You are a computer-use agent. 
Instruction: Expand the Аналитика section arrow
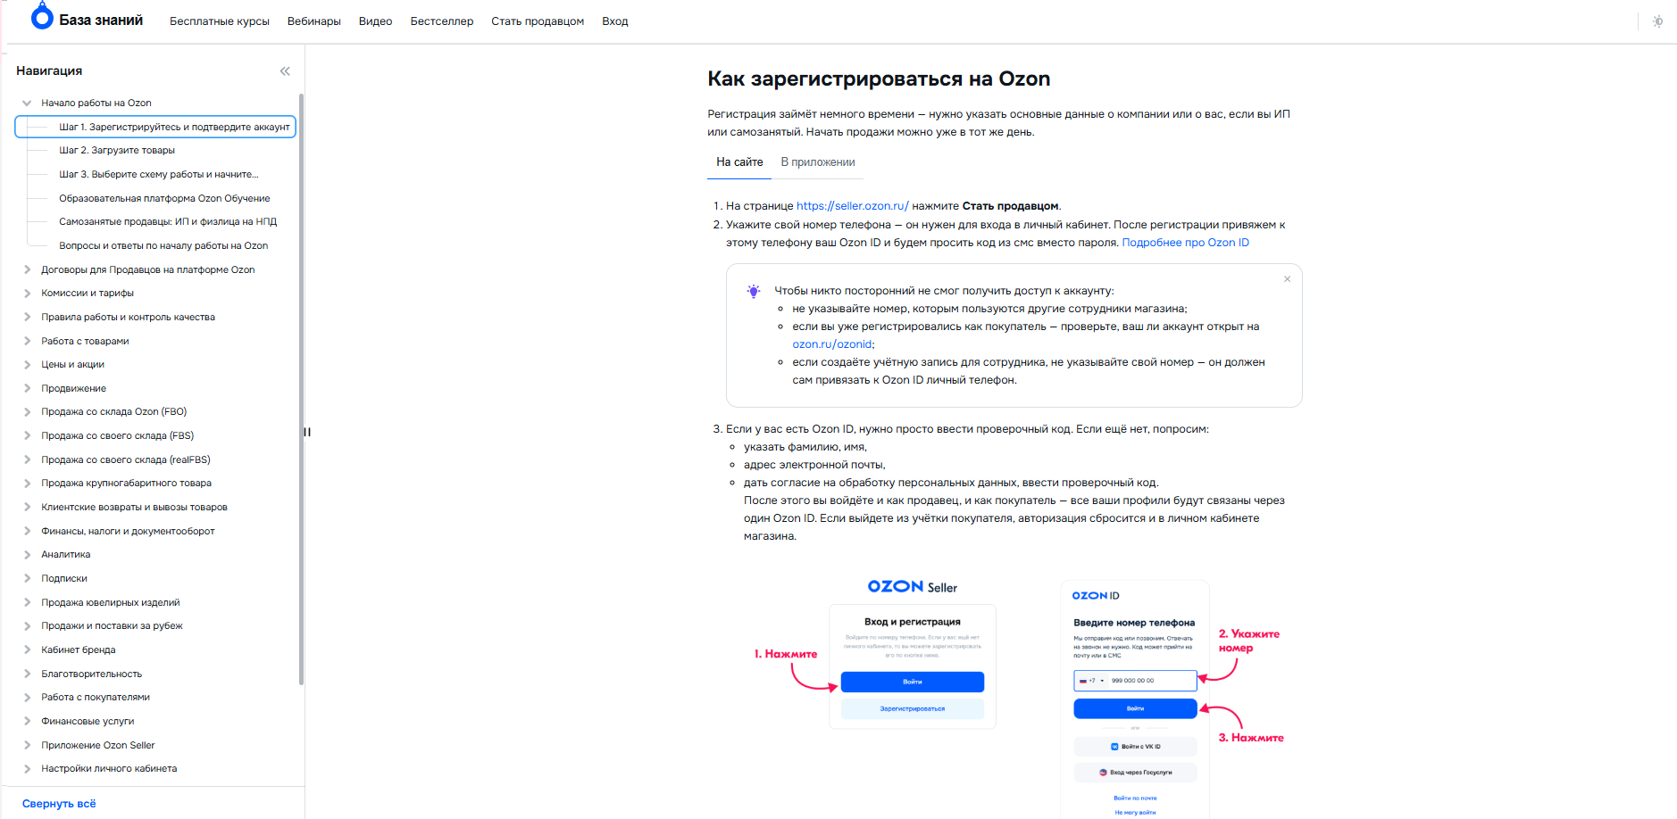coord(27,555)
